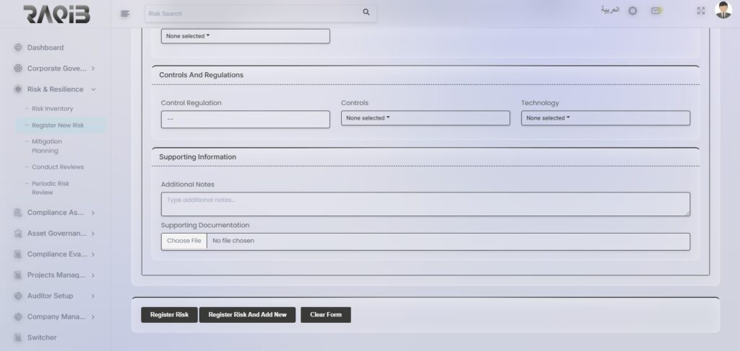This screenshot has width=740, height=351.
Task: Expand the Corporate Governance menu
Action: coord(93,68)
